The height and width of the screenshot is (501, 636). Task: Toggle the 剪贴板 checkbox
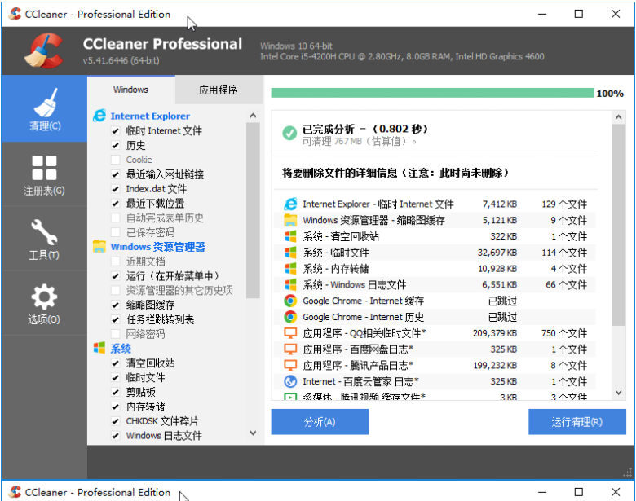(116, 392)
